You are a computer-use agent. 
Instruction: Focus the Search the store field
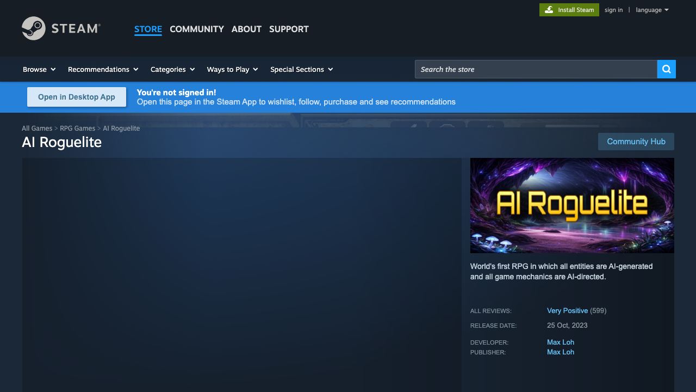pyautogui.click(x=536, y=69)
